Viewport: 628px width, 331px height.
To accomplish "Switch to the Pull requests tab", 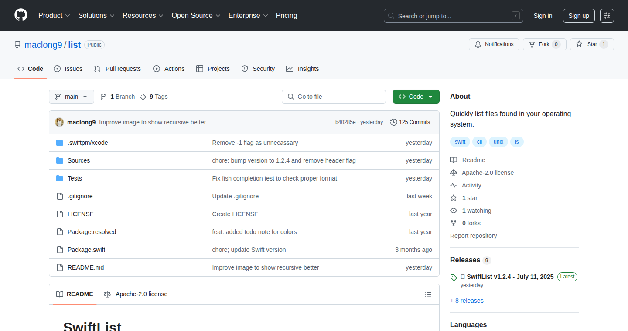I will tap(117, 69).
